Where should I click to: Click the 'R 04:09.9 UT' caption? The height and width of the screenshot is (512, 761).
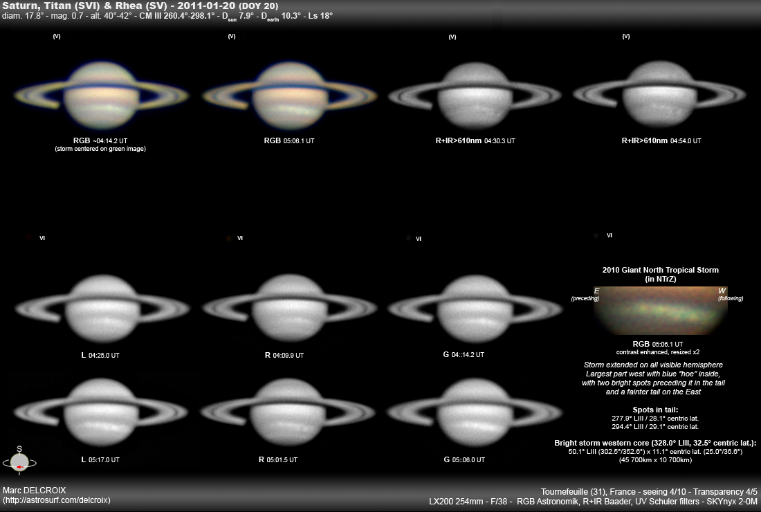point(284,355)
